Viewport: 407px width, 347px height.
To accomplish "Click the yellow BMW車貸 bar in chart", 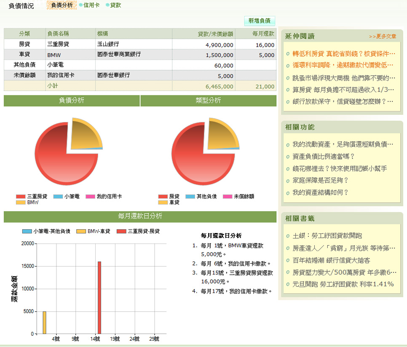I will coord(44,322).
